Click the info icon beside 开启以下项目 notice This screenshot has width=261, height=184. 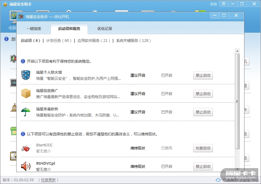pos(23,61)
